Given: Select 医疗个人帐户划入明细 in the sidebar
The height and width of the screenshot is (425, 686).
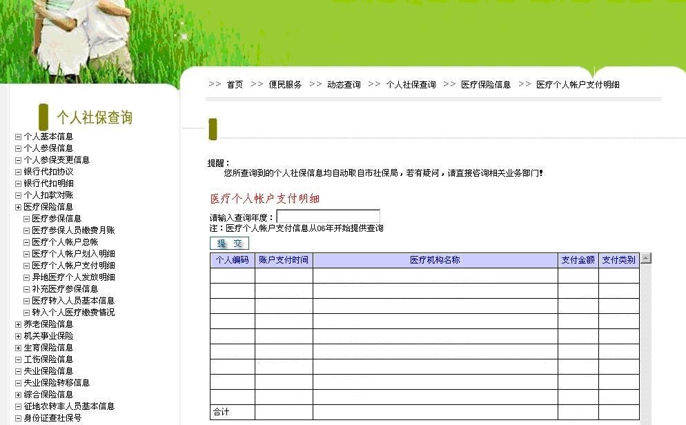Looking at the screenshot, I should [x=73, y=254].
